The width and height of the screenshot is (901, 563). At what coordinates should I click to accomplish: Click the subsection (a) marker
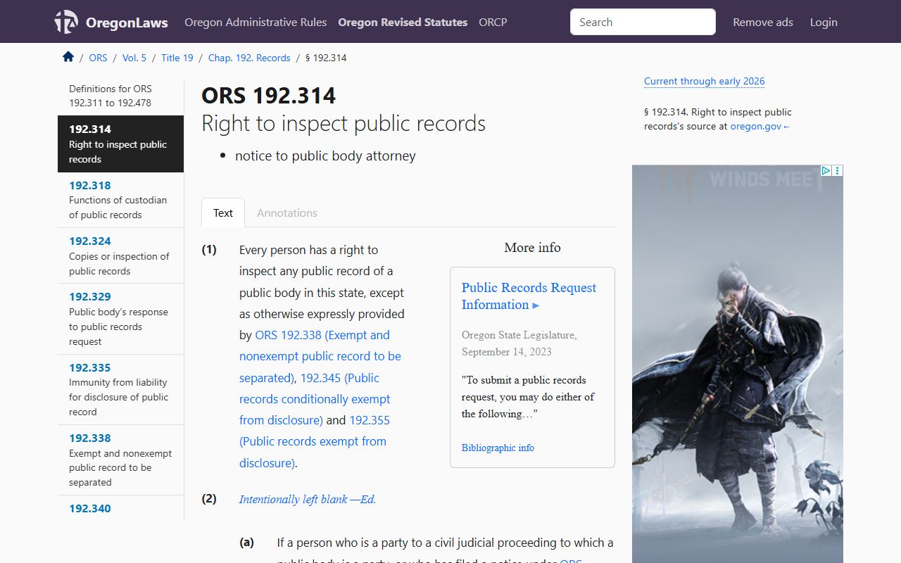(246, 542)
